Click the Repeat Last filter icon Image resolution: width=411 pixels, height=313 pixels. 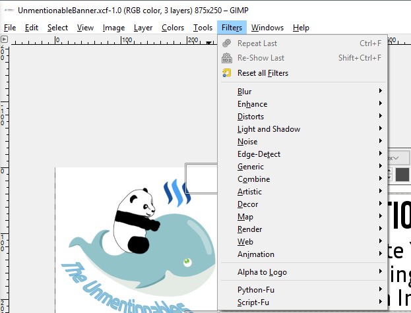[x=227, y=43]
